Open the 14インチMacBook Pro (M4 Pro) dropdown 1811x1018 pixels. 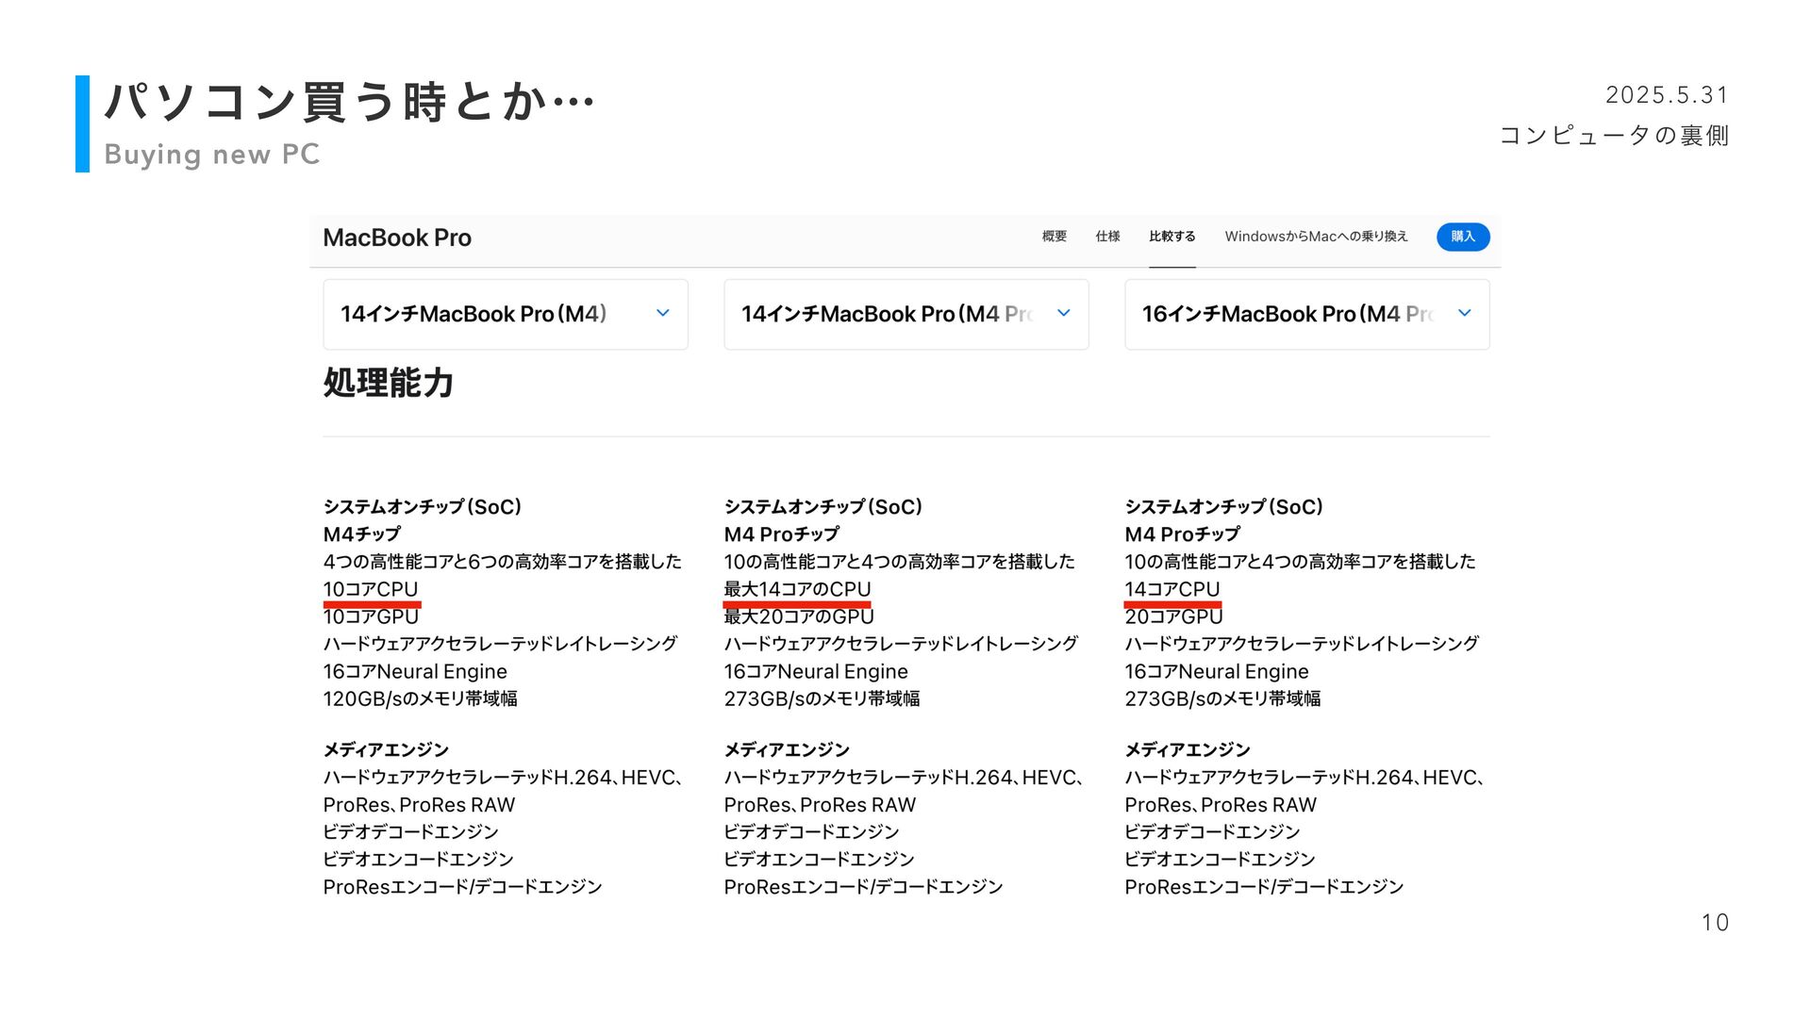tap(906, 314)
